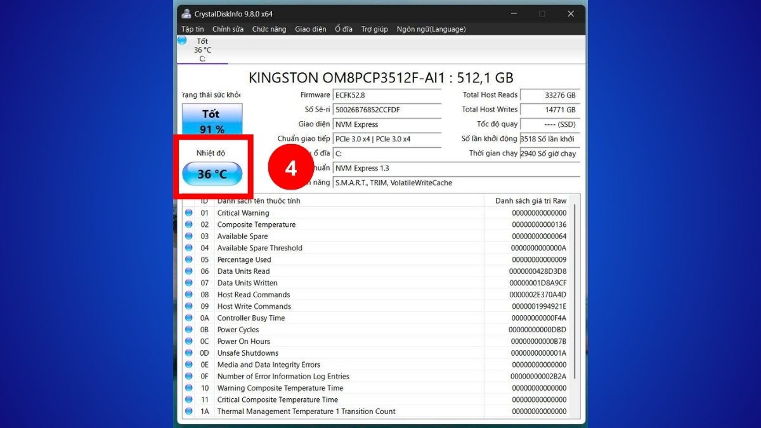Click the status orb for Composite Temperature row

coord(188,224)
